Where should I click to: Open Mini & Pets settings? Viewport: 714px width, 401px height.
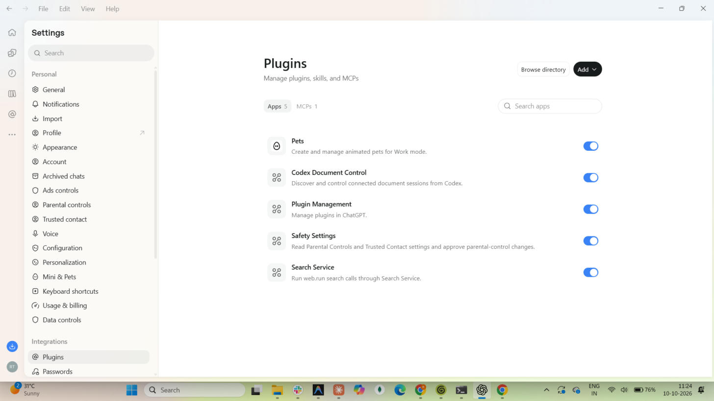88,277
